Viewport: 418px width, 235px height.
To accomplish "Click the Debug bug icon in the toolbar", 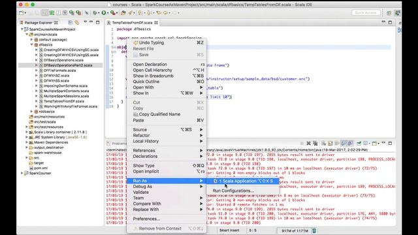I will (x=95, y=13).
